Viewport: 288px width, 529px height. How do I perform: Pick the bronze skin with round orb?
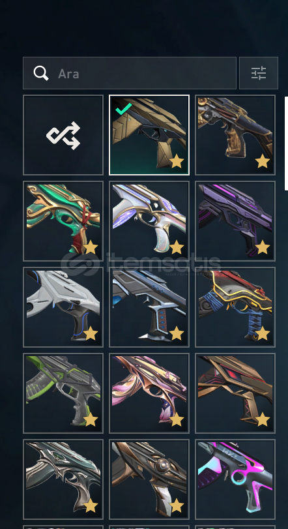(149, 479)
